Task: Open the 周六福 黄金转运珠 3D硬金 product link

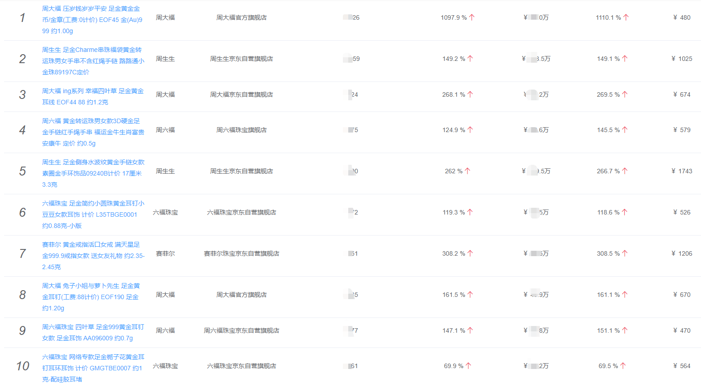Action: [x=93, y=132]
